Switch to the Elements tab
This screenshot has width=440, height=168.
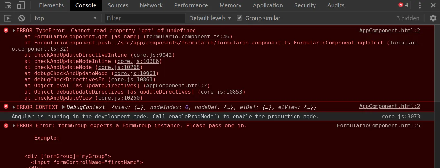coord(51,5)
